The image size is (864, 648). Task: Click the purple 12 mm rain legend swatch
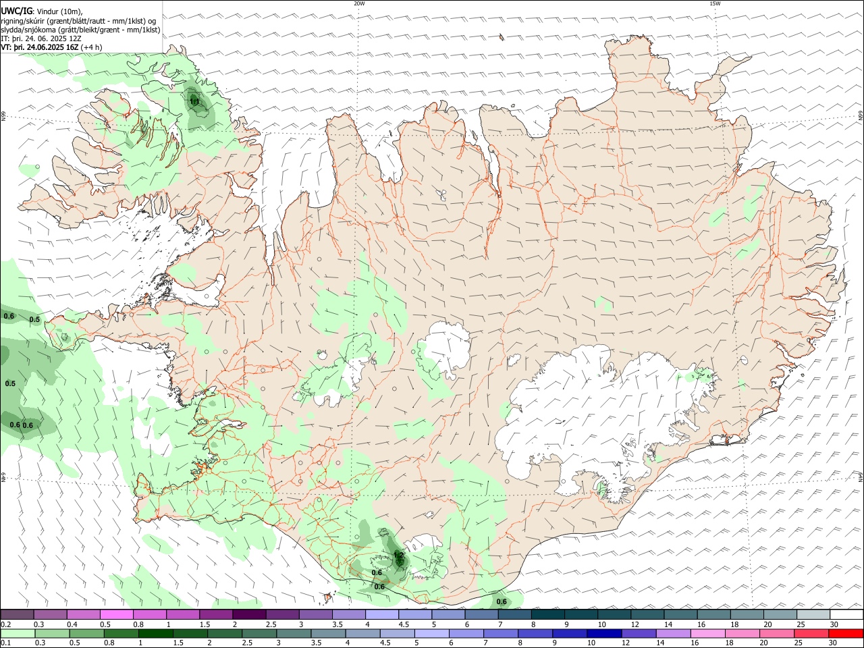tap(639, 634)
